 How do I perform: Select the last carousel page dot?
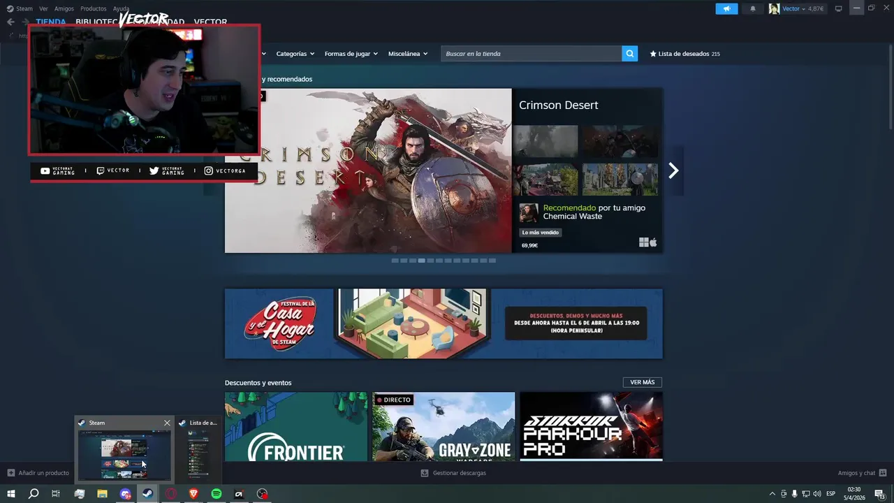(x=492, y=261)
